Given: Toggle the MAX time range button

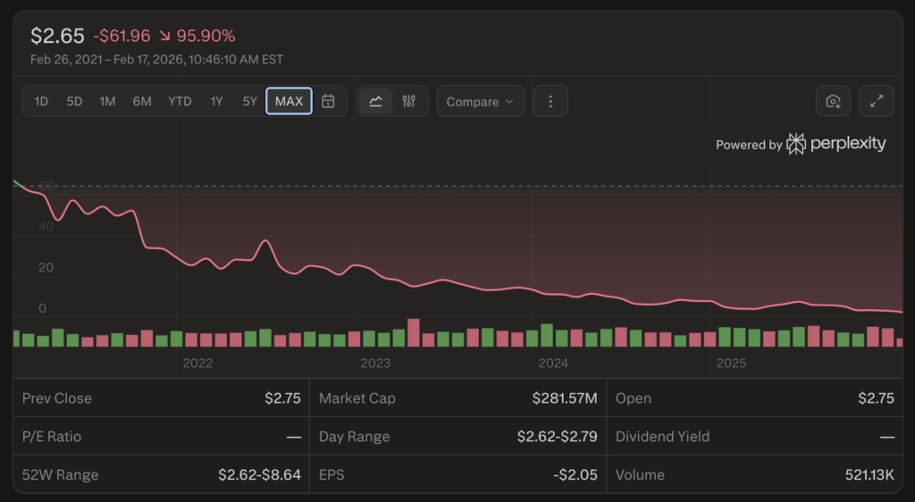Looking at the screenshot, I should pyautogui.click(x=289, y=102).
